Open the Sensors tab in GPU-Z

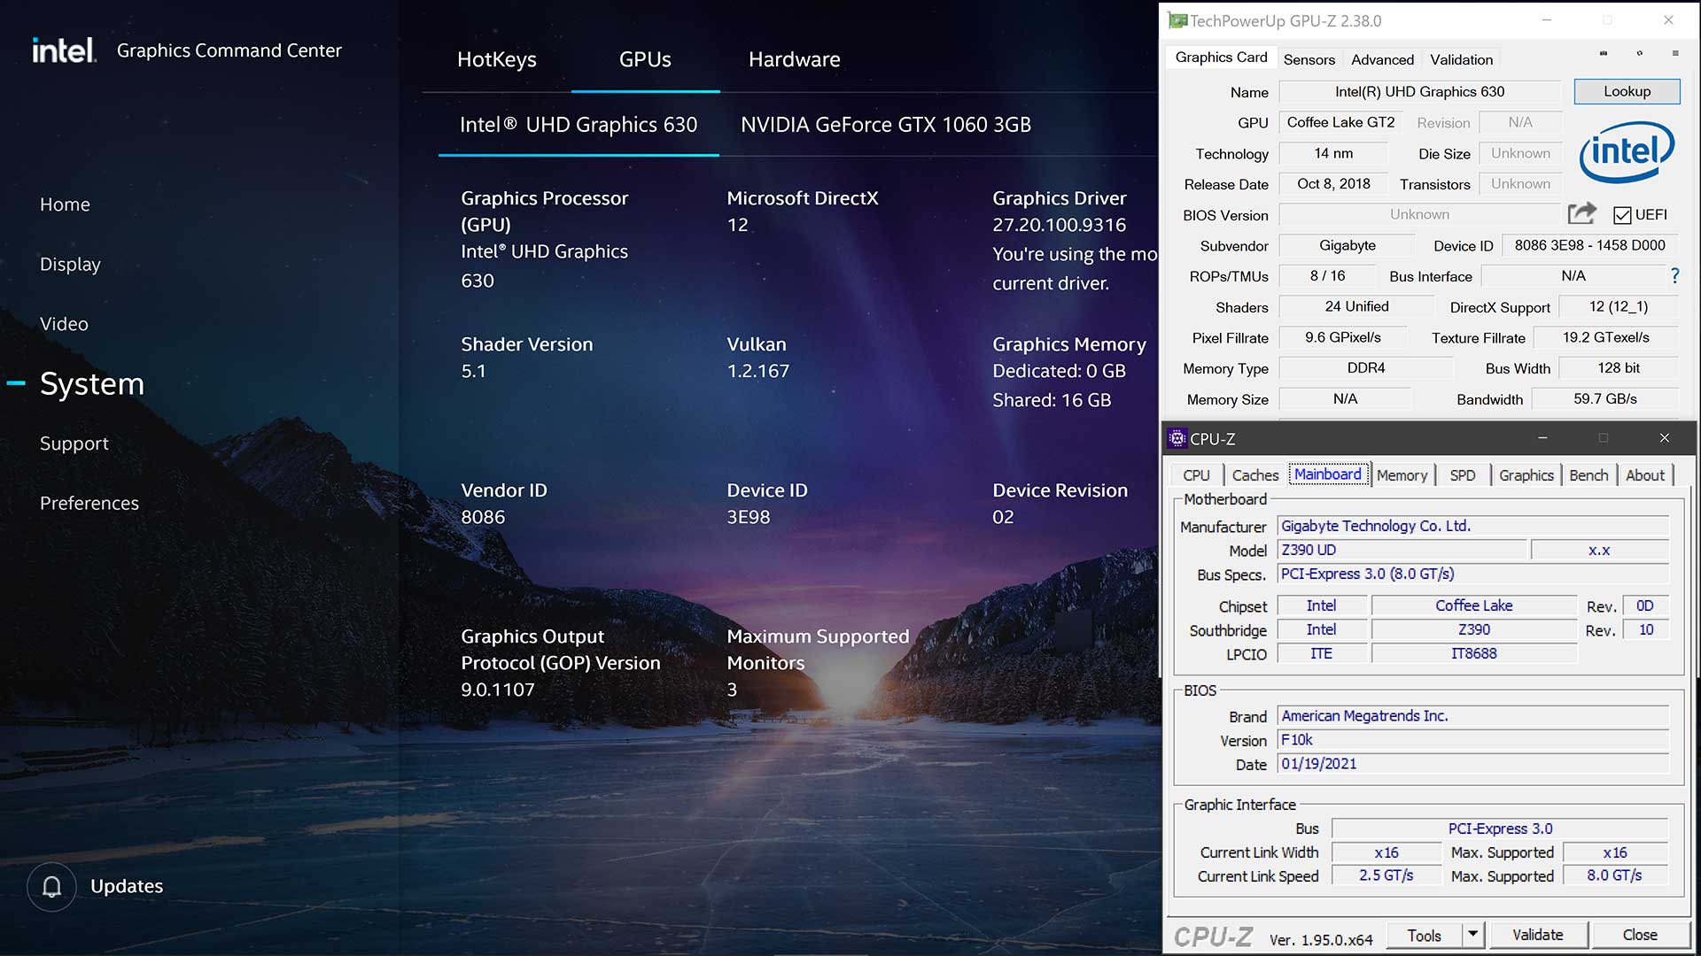1309,59
